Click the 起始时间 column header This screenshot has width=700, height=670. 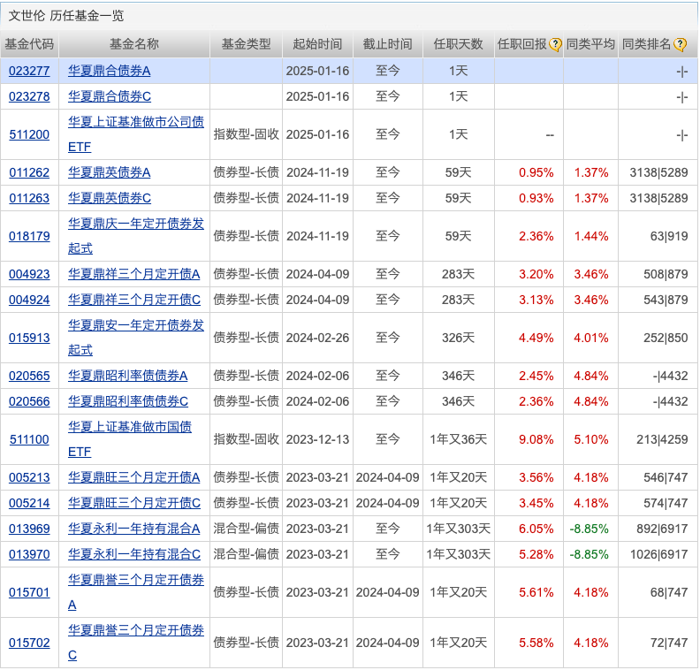tap(317, 44)
